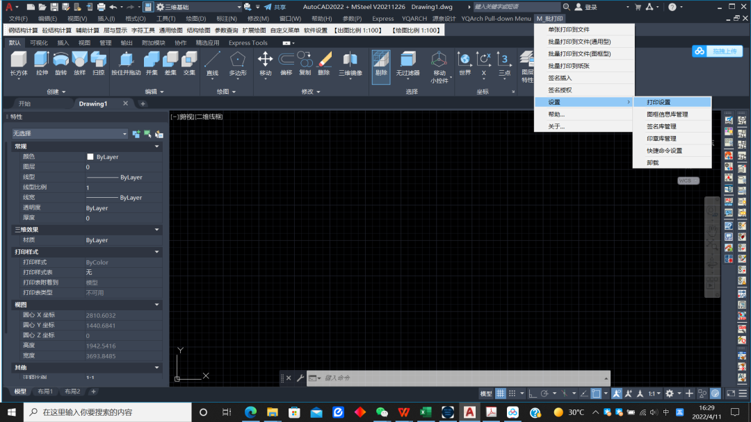Click the 直线 line tool
This screenshot has width=751, height=422.
212,61
